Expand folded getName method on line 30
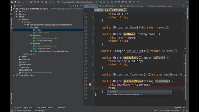This screenshot has height=112, width=199. (94, 28)
